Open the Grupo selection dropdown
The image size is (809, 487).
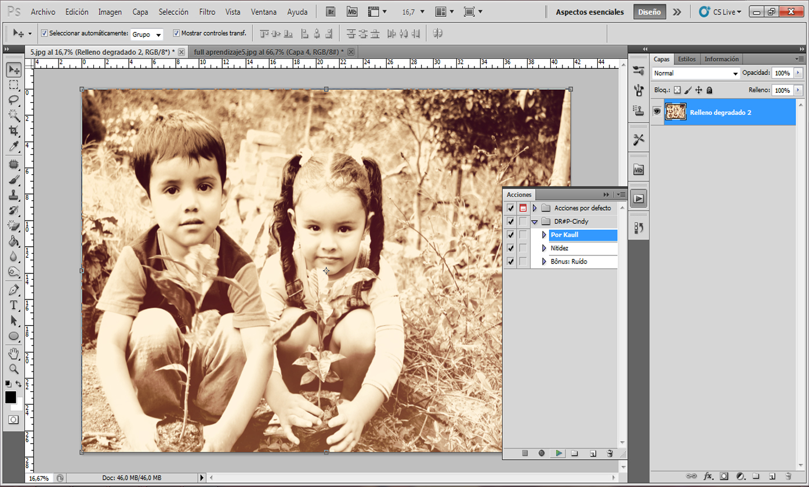click(147, 34)
